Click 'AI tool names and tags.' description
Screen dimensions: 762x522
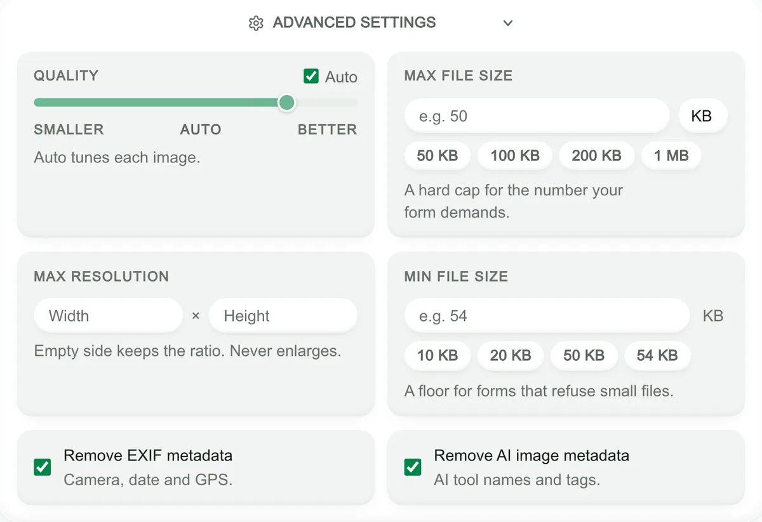coord(517,480)
